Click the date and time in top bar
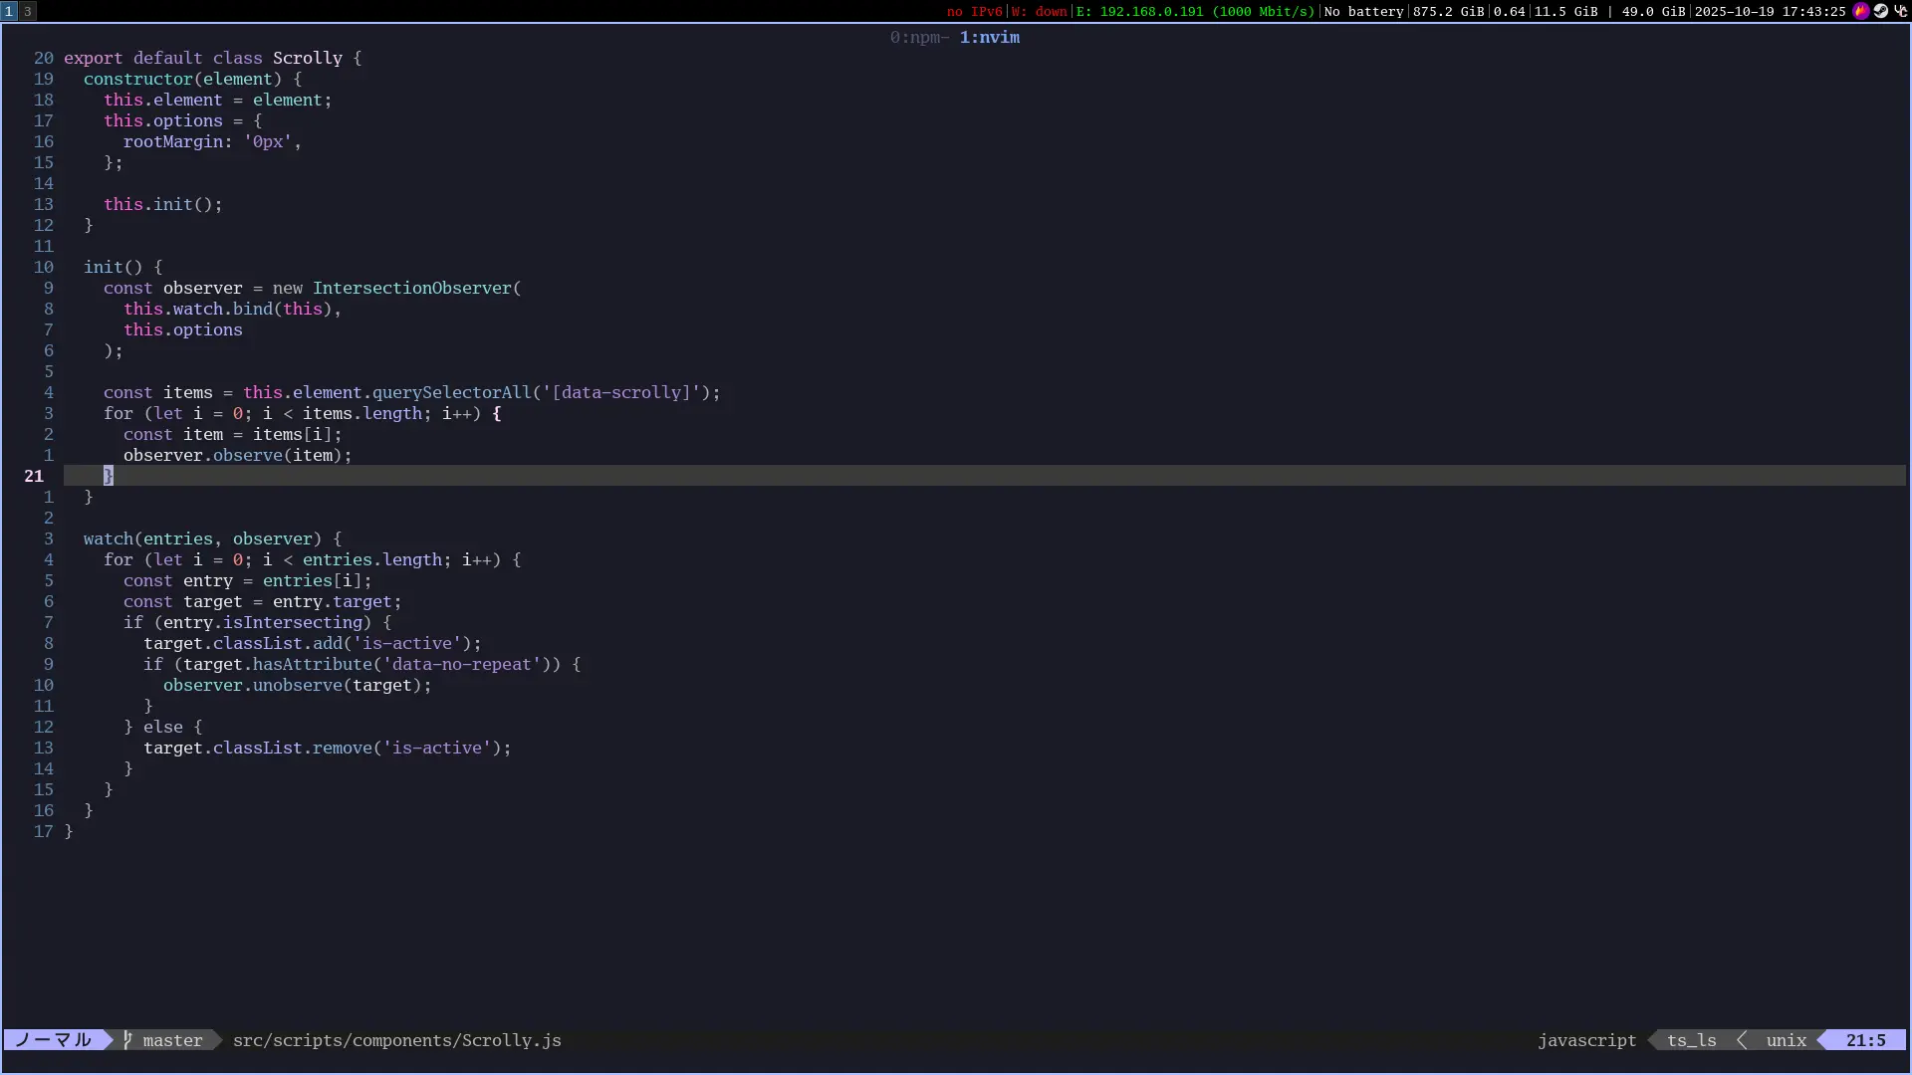Image resolution: width=1912 pixels, height=1075 pixels. 1770,11
